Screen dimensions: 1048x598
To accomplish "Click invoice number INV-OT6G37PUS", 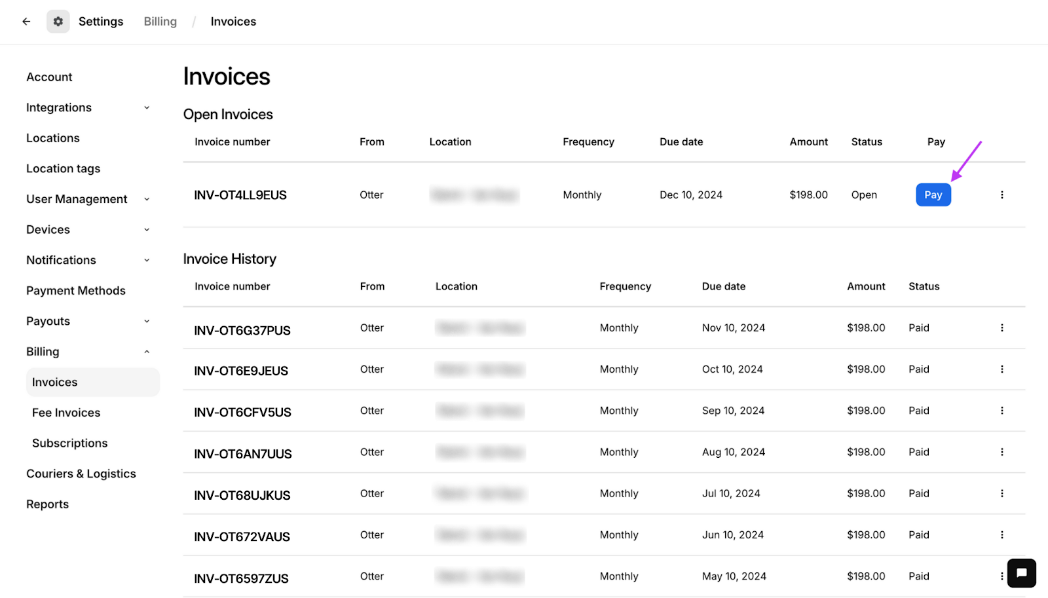I will coord(242,331).
